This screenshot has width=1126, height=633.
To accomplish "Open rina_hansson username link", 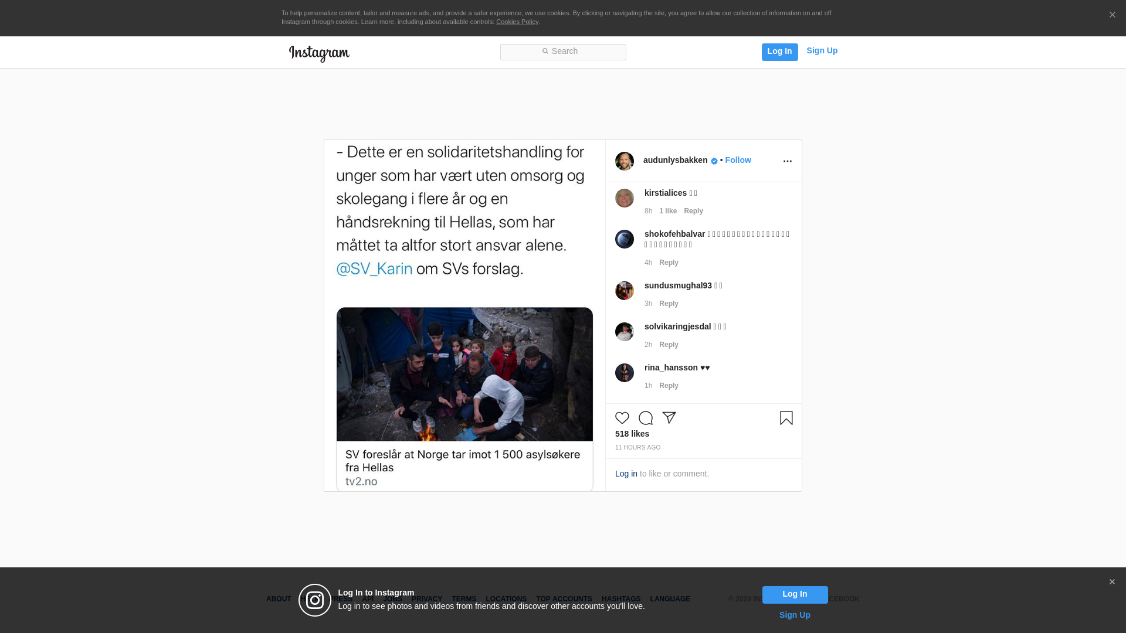I will click(671, 367).
